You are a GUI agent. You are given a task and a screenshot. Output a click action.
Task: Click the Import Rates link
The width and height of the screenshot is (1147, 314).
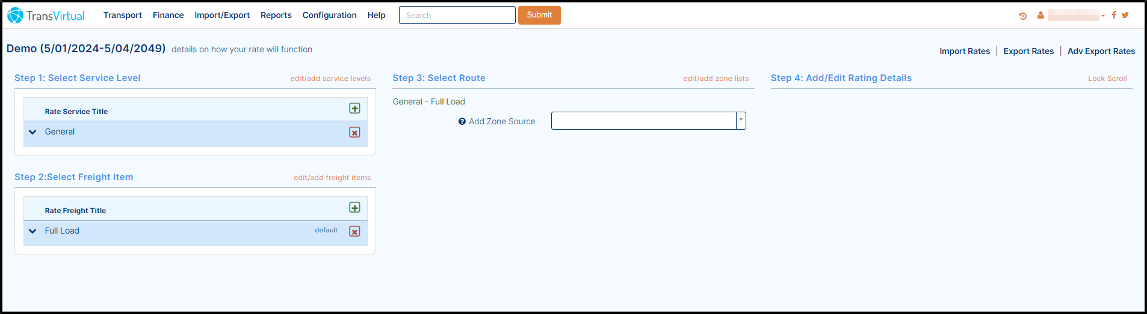click(x=965, y=51)
